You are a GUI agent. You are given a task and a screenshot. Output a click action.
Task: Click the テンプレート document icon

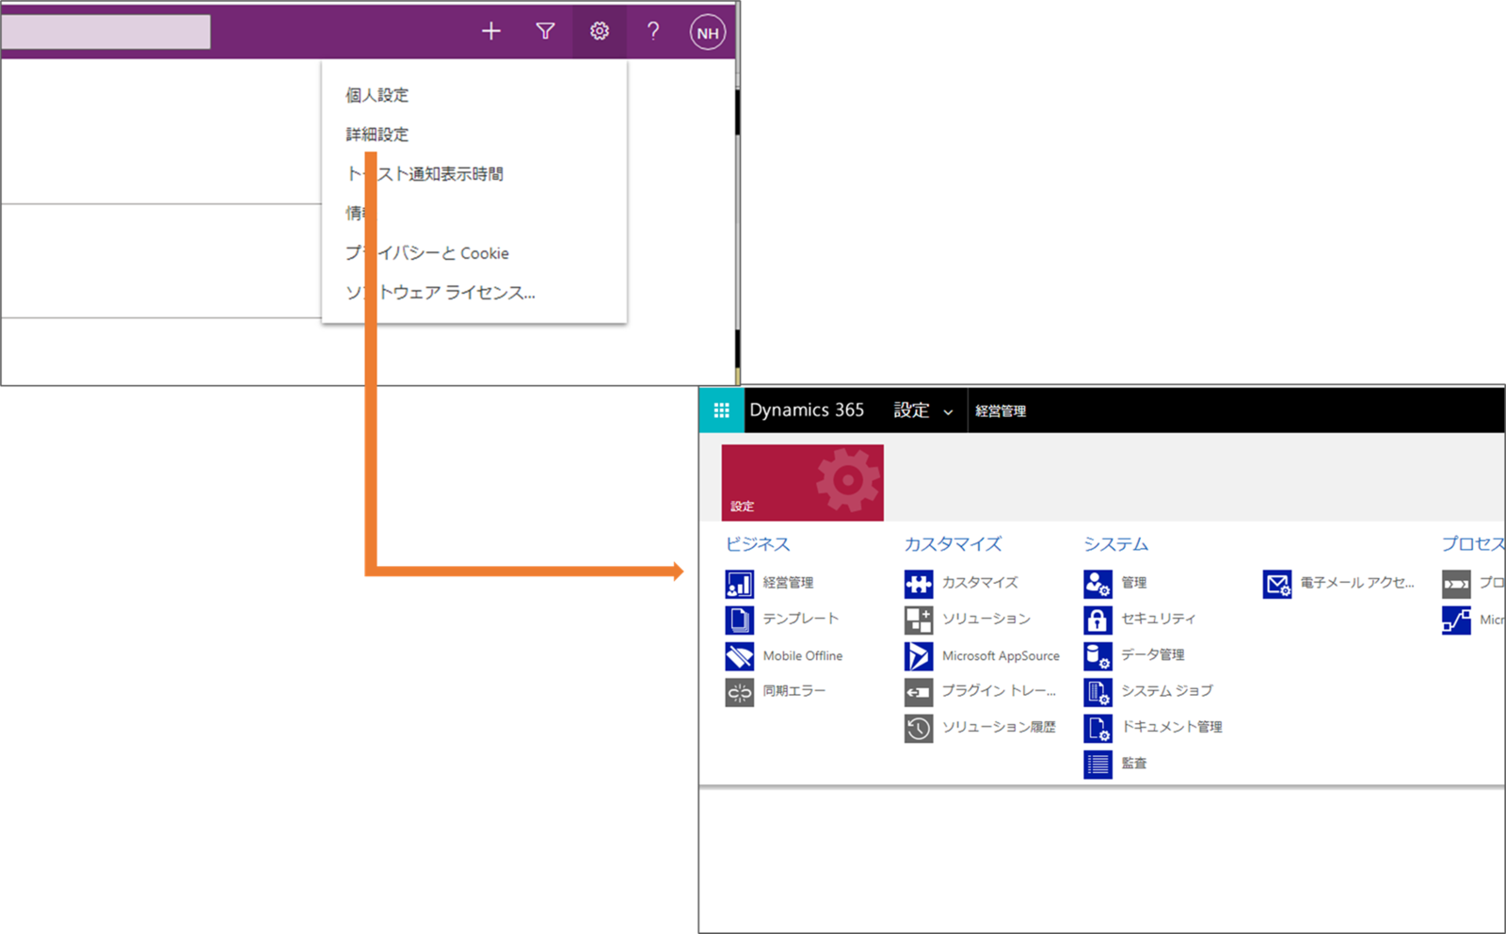click(740, 620)
